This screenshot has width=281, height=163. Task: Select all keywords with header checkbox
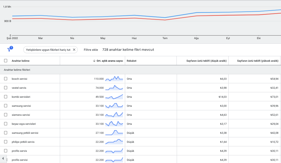coord(6,61)
